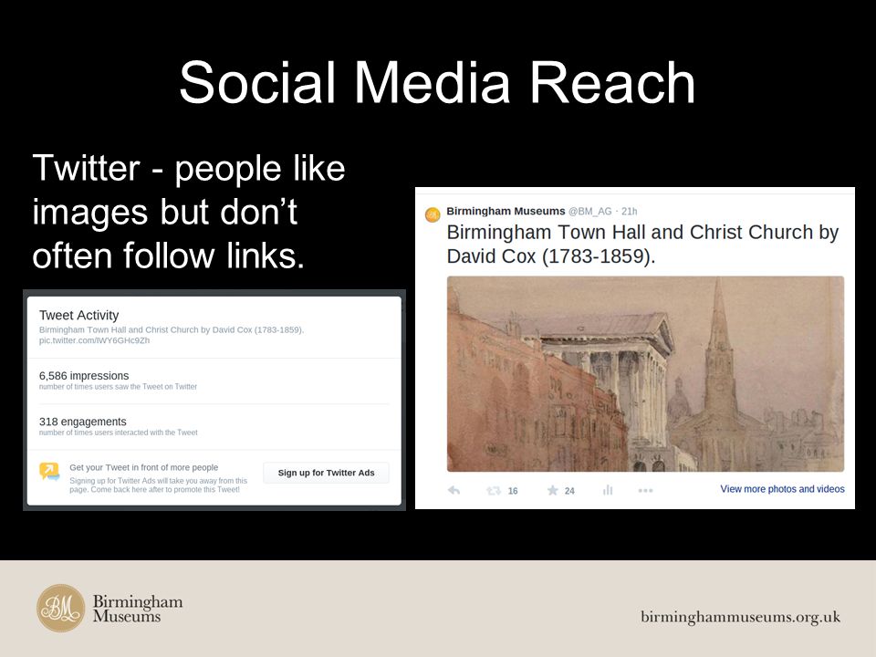Click the birminghammuseums.org.uk footer link

tap(740, 617)
